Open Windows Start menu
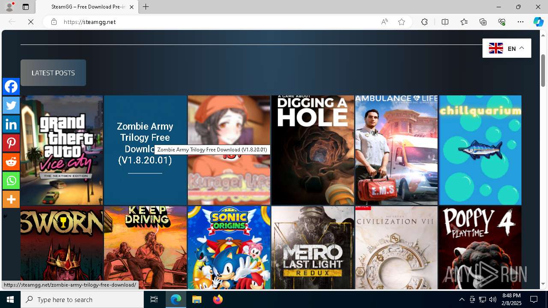The height and width of the screenshot is (308, 548). pyautogui.click(x=10, y=299)
